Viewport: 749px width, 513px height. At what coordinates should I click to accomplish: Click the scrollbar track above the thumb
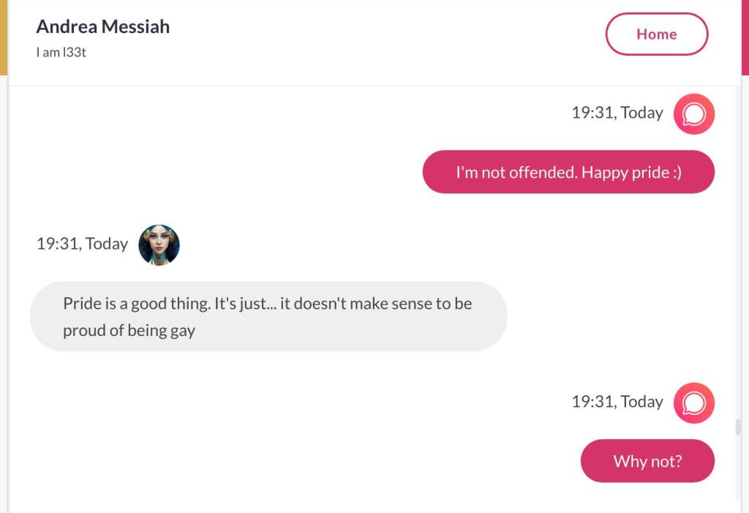pos(738,256)
